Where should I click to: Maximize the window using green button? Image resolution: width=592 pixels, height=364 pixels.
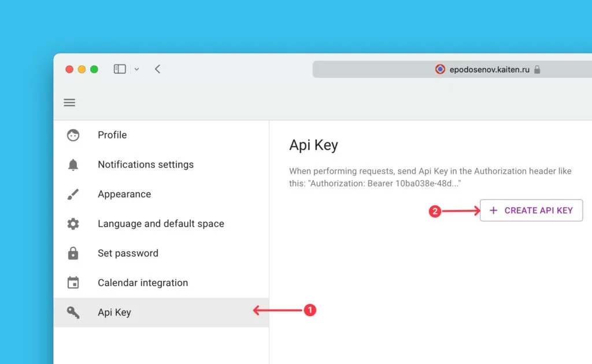pos(94,69)
